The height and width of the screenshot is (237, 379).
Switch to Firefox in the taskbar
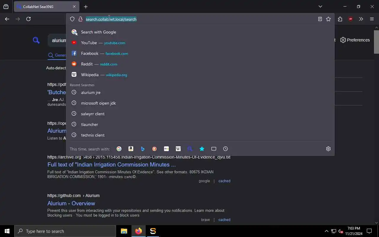click(x=139, y=231)
